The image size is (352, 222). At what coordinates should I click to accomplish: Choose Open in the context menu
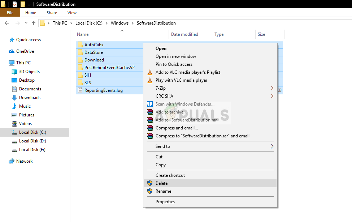210,48
